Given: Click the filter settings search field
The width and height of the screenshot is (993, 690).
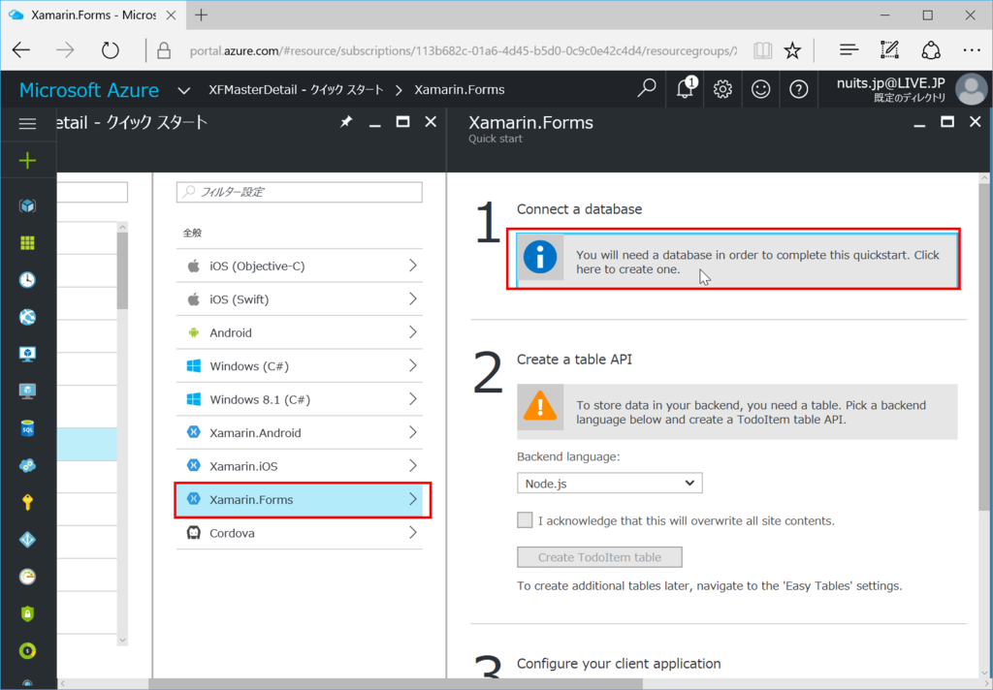Looking at the screenshot, I should pyautogui.click(x=299, y=192).
